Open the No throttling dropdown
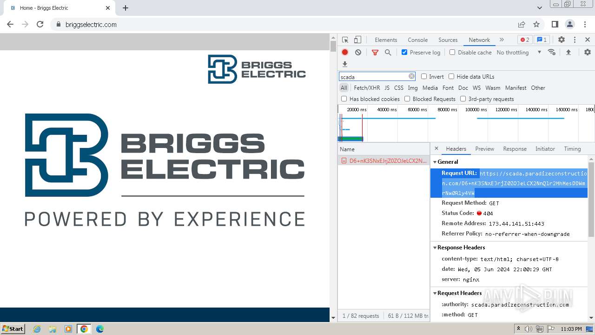Screen dimensions: 595x335 coord(518,53)
